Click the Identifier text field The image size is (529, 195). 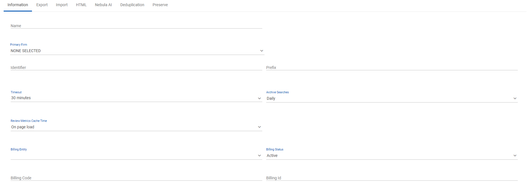[136, 68]
